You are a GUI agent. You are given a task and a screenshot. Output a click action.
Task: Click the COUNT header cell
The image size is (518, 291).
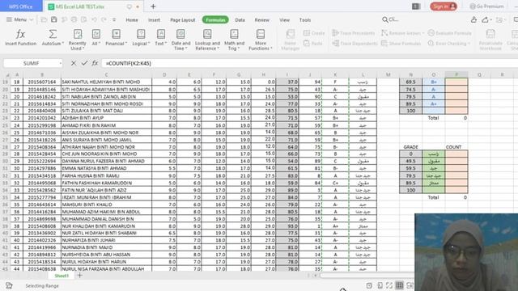pos(456,147)
